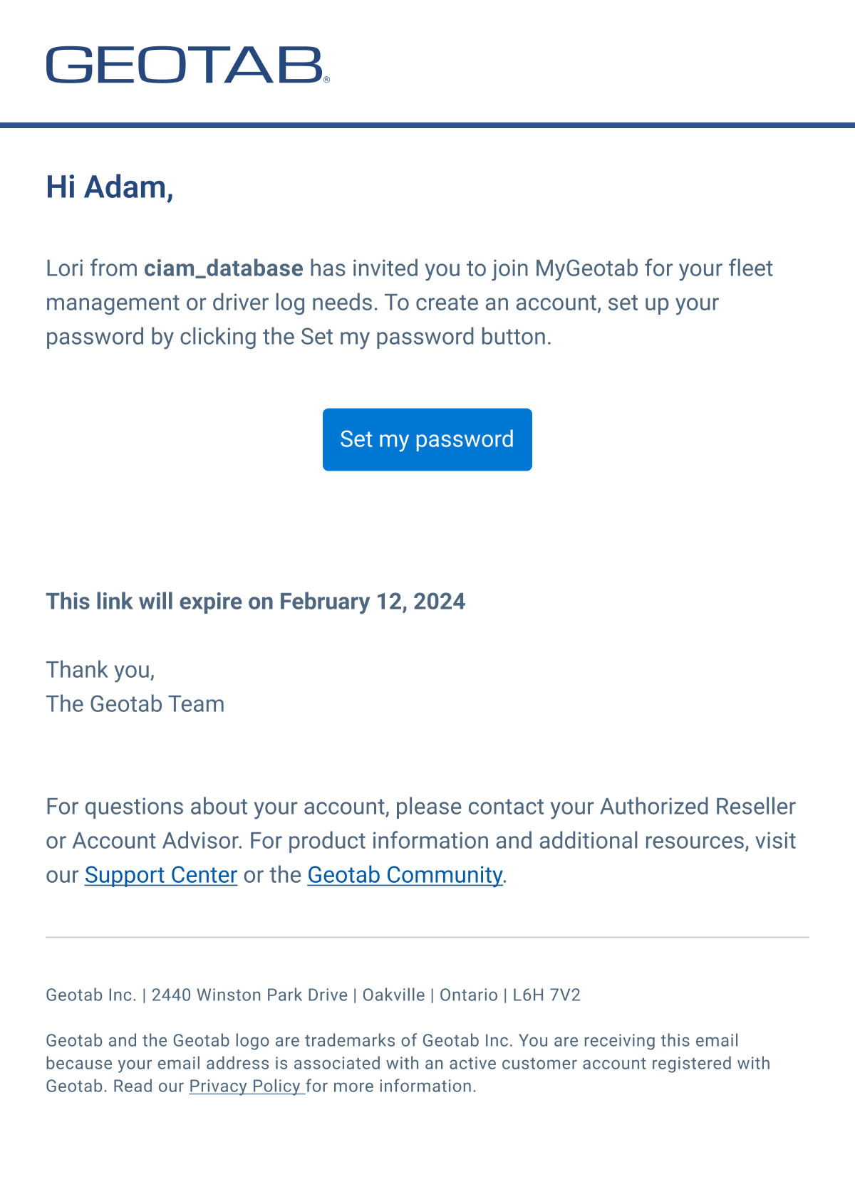The height and width of the screenshot is (1189, 855).
Task: Click the February 12, 2024 date
Action: click(x=371, y=602)
